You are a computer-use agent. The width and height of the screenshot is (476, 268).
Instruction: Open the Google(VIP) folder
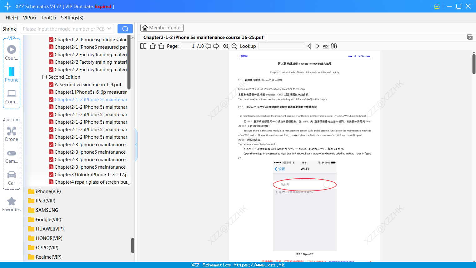tap(45, 220)
